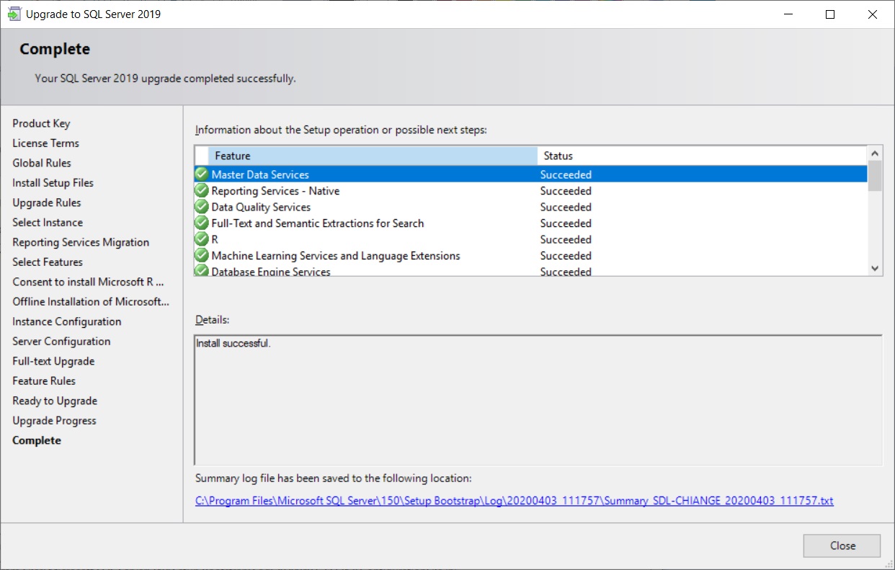Select the Data Quality Services row

coord(530,207)
